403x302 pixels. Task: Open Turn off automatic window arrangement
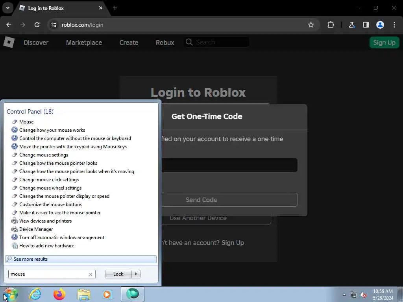pyautogui.click(x=62, y=237)
